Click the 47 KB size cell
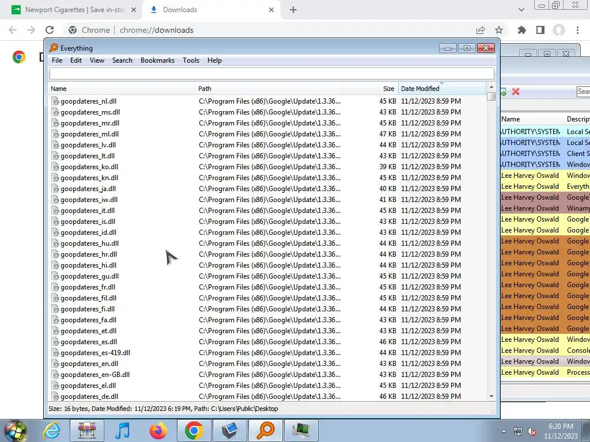The height and width of the screenshot is (442, 590). click(x=388, y=134)
